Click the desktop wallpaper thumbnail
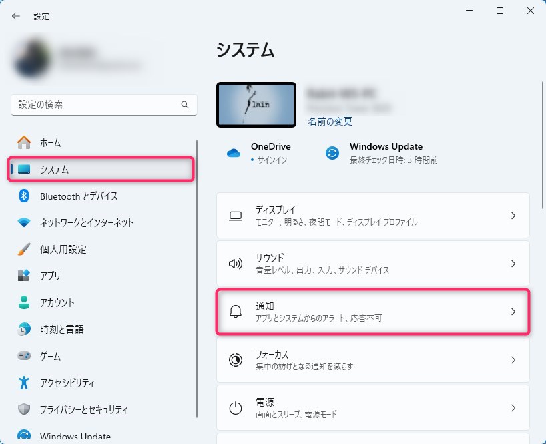This screenshot has height=444, width=546. (x=256, y=105)
